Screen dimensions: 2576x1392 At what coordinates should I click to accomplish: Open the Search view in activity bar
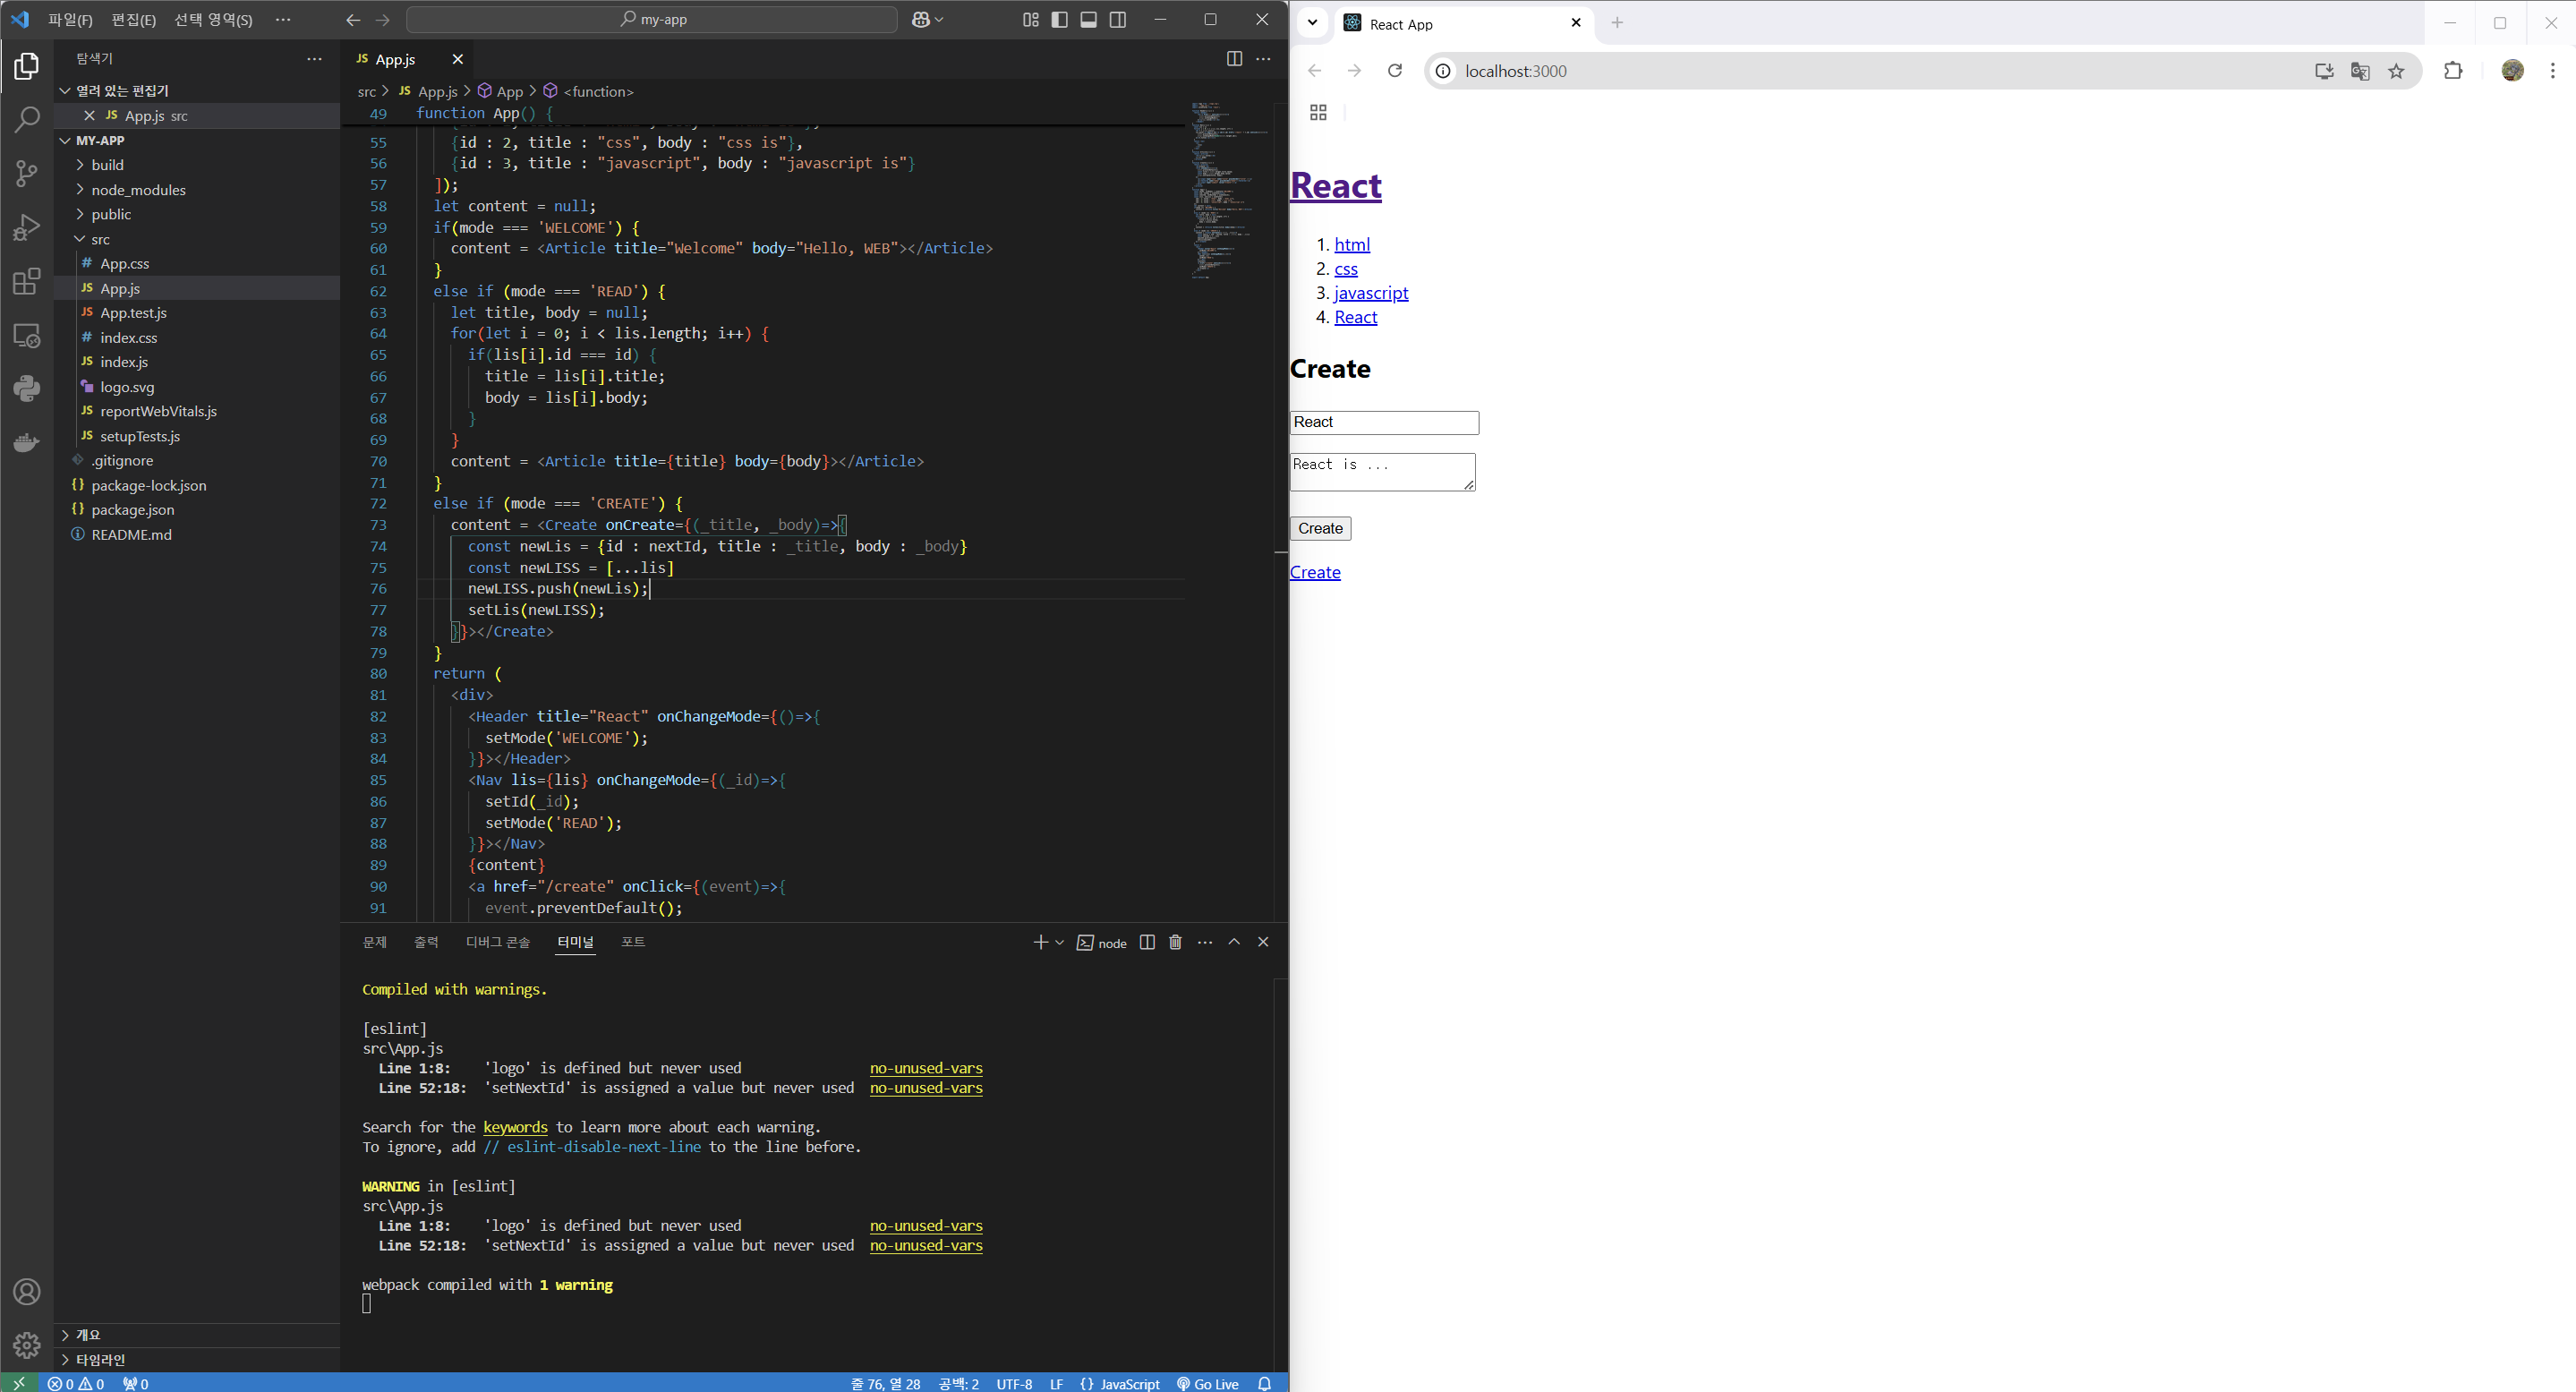[x=27, y=120]
